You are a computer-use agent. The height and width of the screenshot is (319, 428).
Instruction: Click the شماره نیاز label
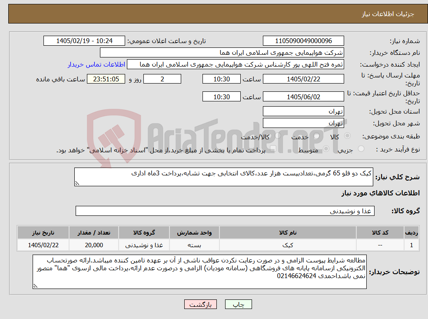(405, 41)
